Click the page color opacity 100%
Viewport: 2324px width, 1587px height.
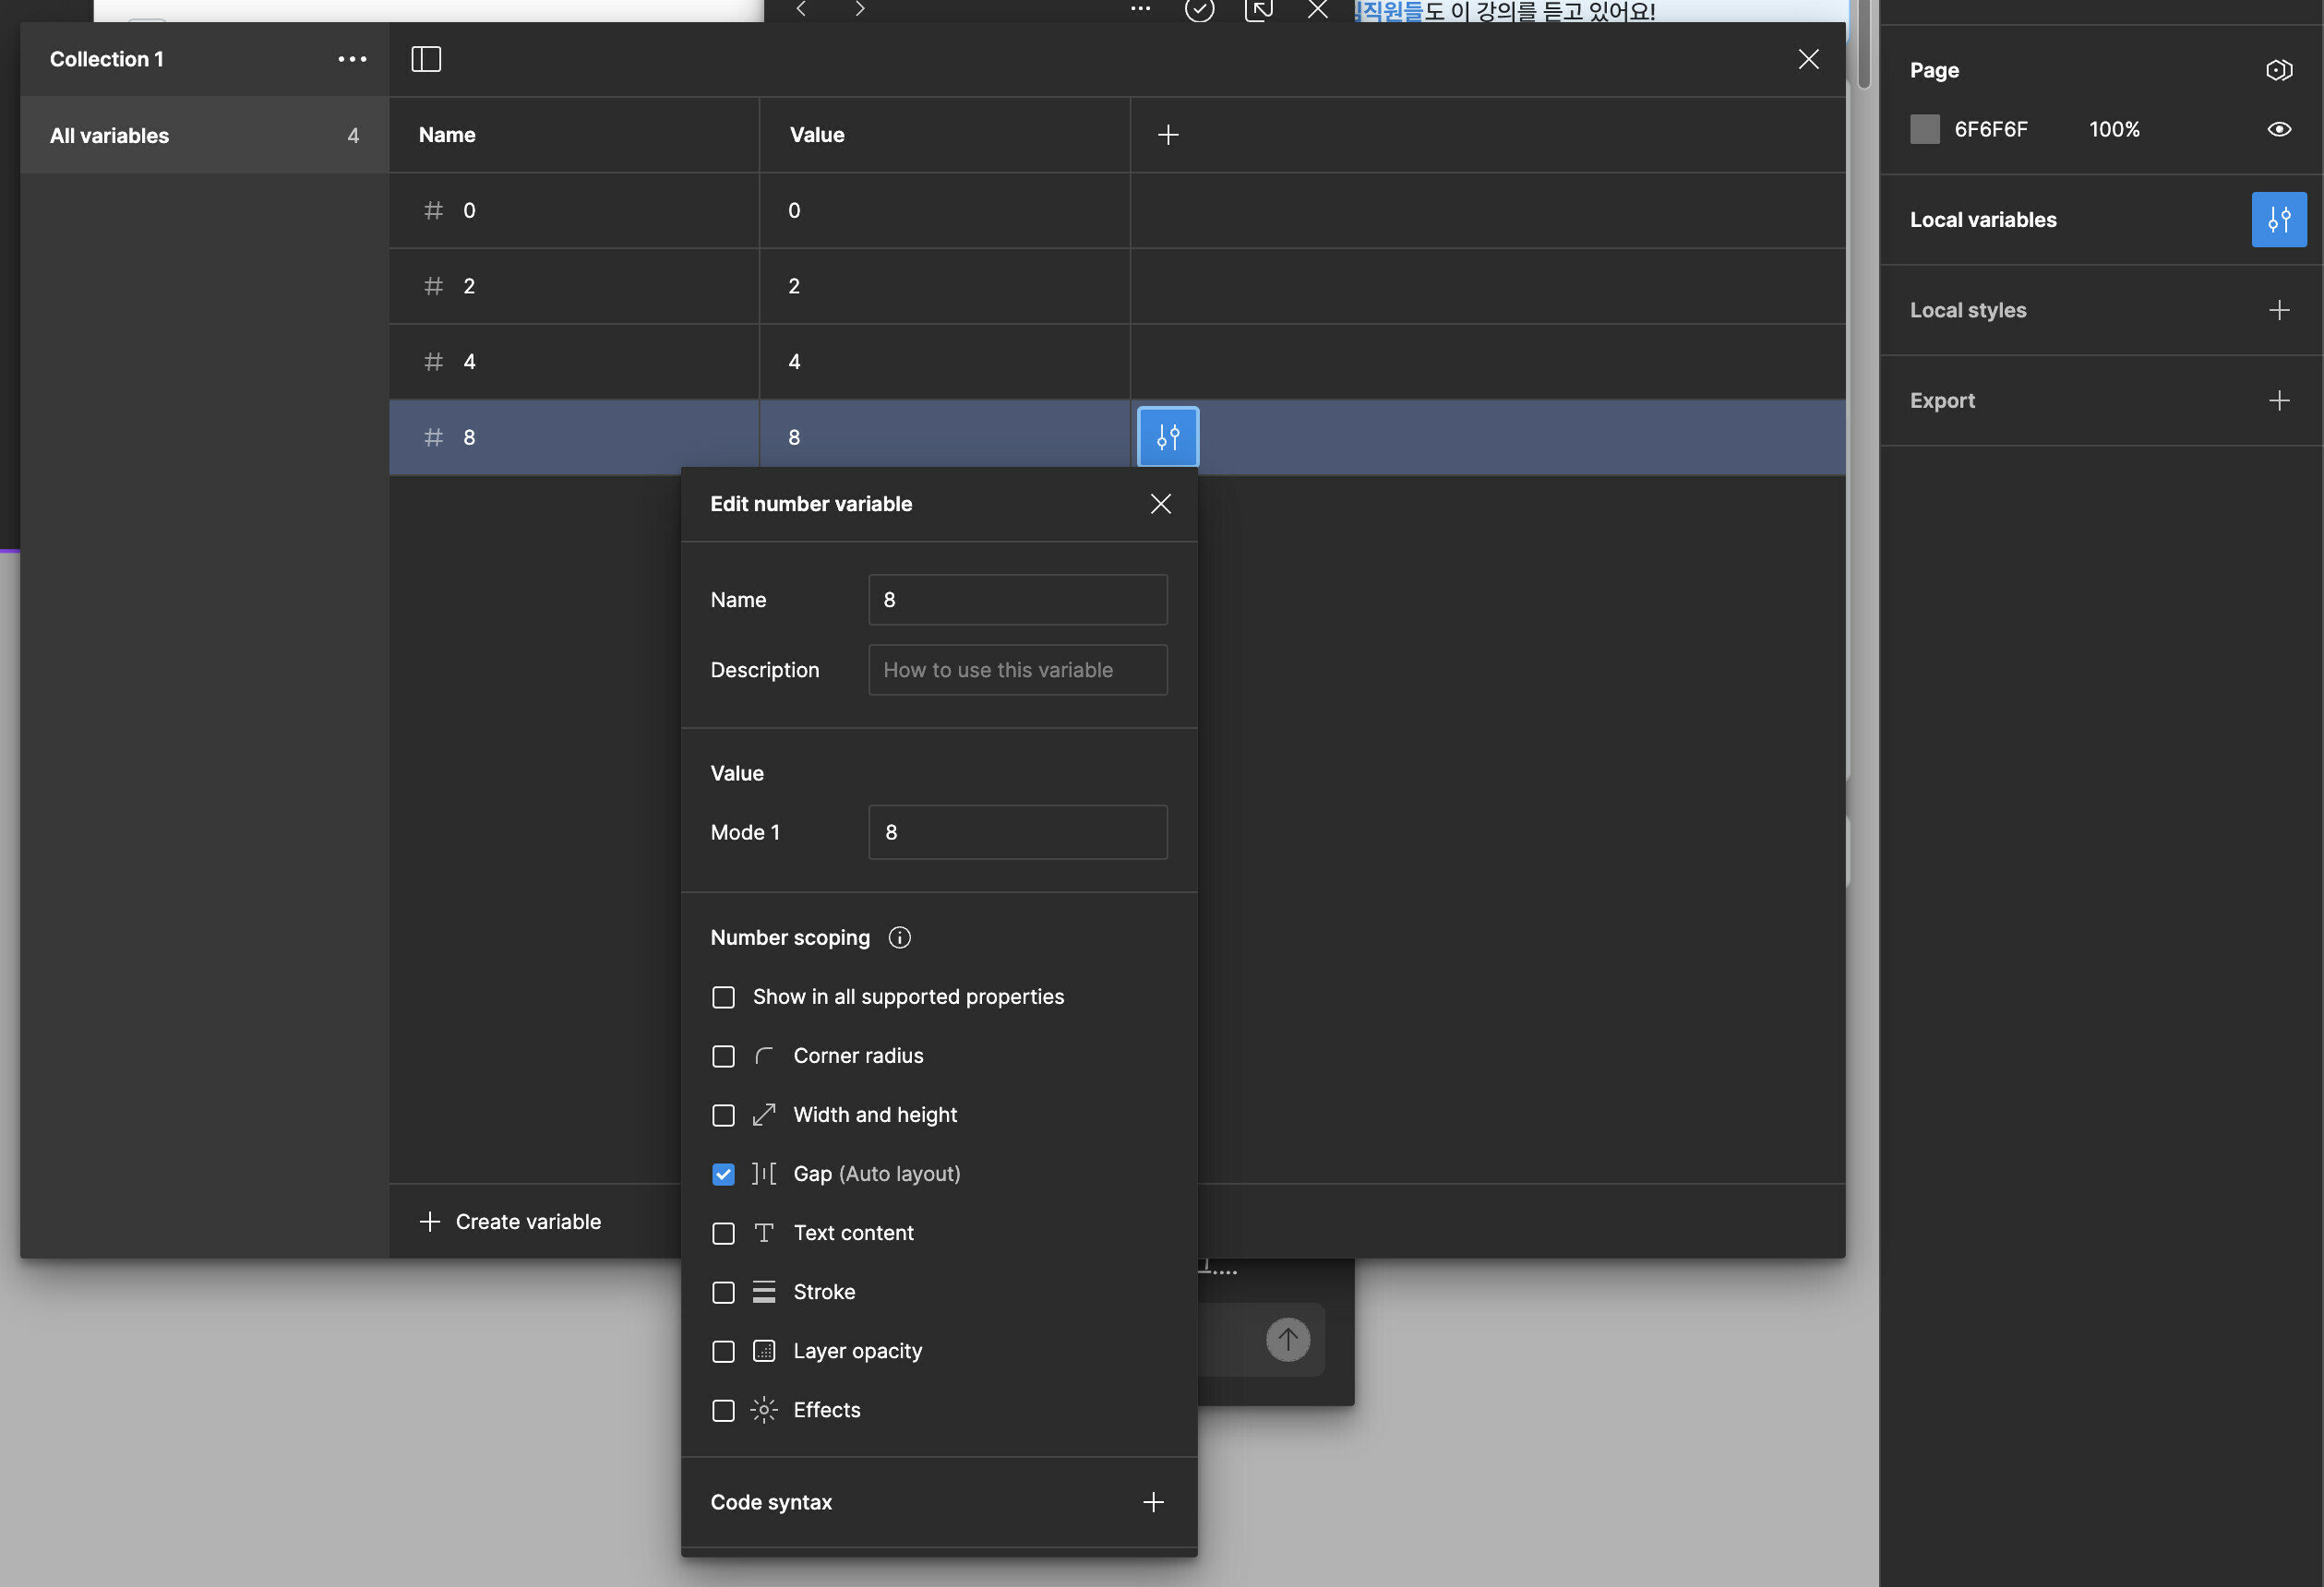(x=2114, y=129)
